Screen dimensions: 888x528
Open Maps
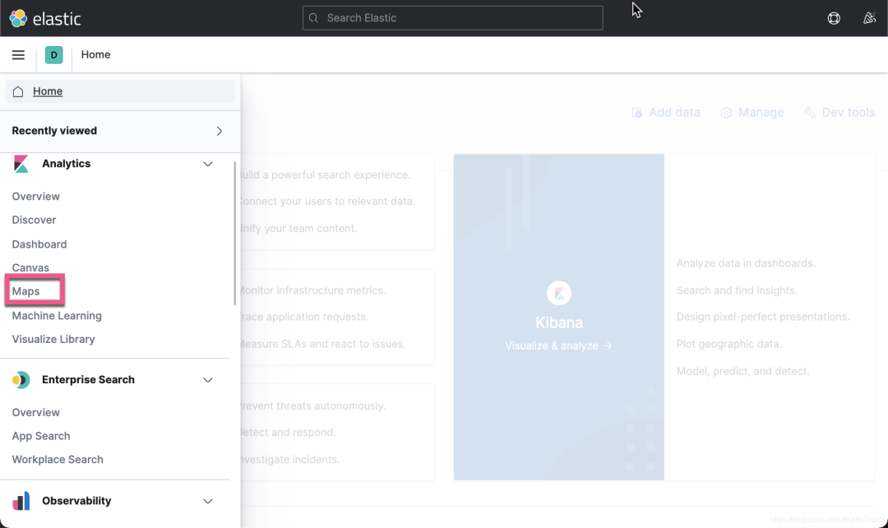[26, 291]
